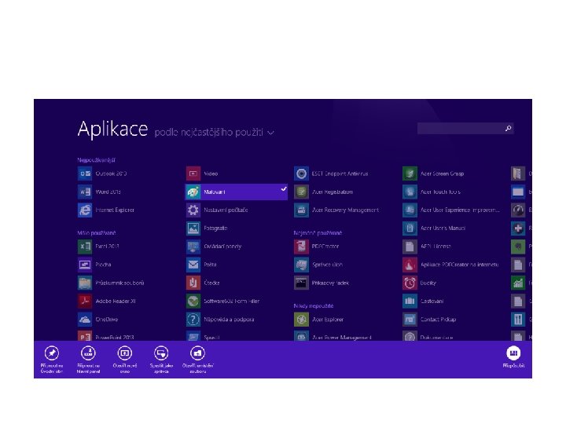Open the Plocha desktop tile
This screenshot has height=424, width=566.
coord(85,265)
